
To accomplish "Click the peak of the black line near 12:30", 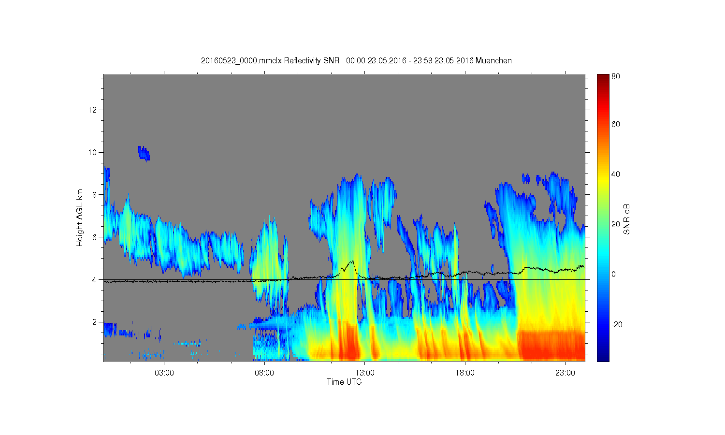I will [x=353, y=261].
